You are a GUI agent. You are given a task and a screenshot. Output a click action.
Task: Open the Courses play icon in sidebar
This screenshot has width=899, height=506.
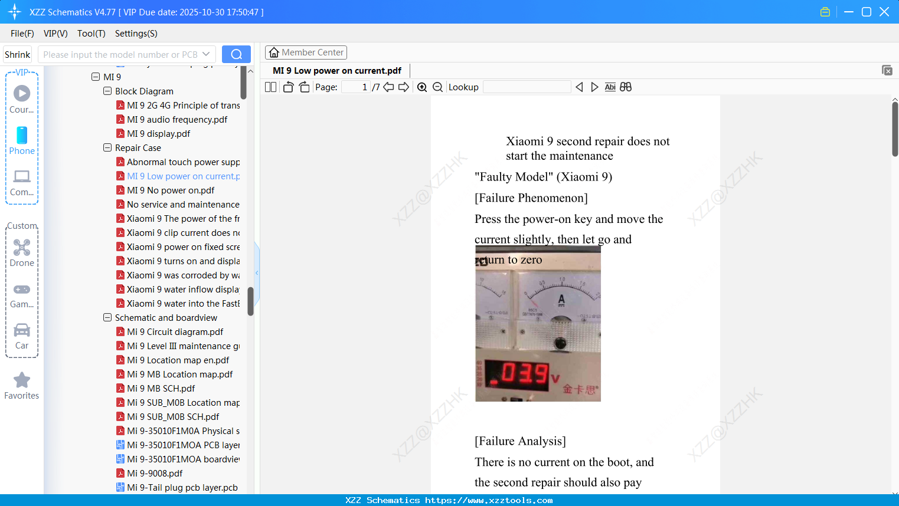click(22, 93)
